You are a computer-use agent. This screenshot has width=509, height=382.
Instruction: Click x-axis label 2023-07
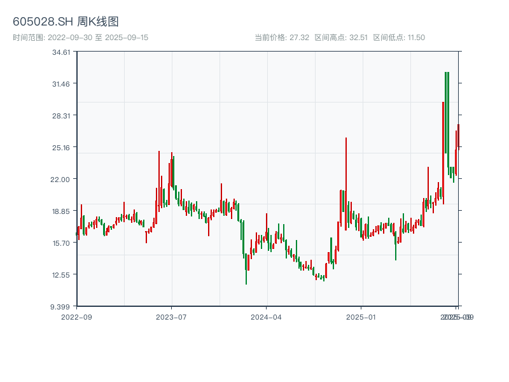point(171,317)
